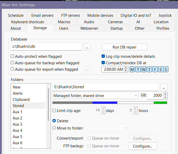Image resolution: width=178 pixels, height=154 pixels.
Task: Toggle Friday day button for DB reindex
Action: 155,69
